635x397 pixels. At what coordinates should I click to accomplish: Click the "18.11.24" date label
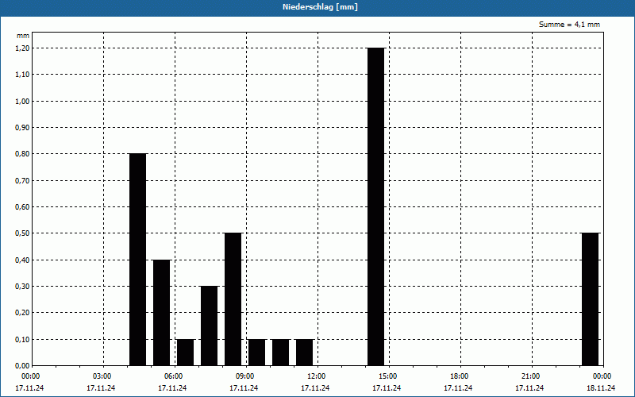(x=601, y=387)
